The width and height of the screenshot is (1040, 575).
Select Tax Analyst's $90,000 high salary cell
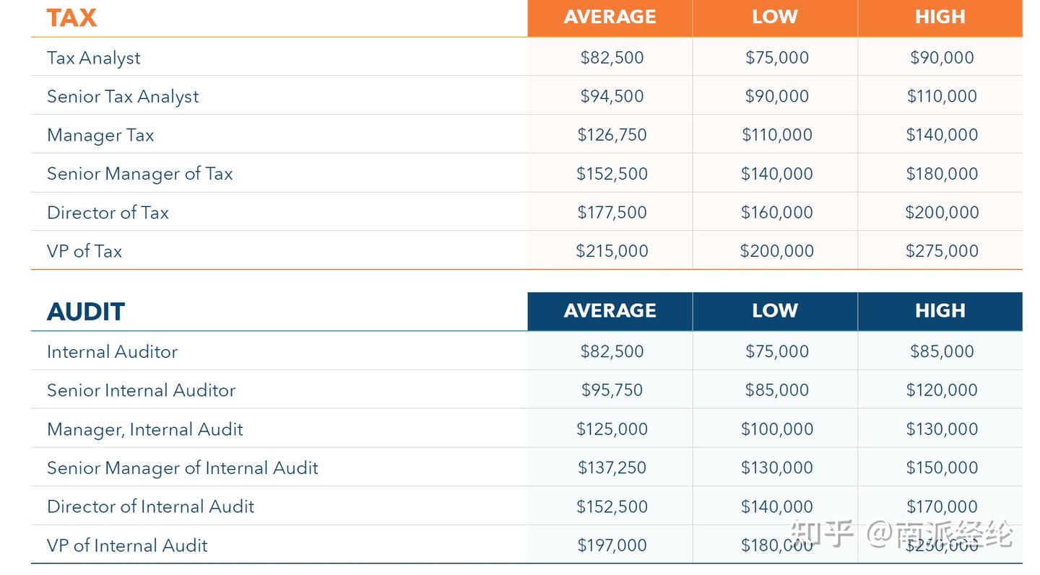tap(942, 58)
